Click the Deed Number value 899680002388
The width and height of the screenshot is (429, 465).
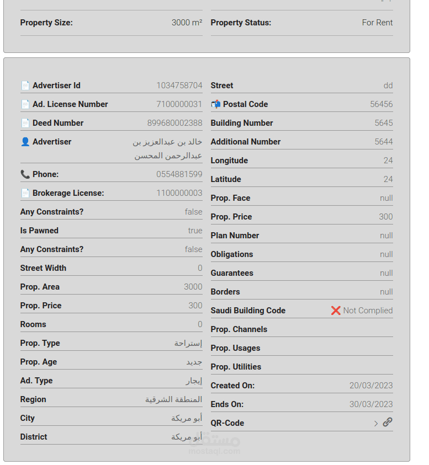click(x=174, y=123)
